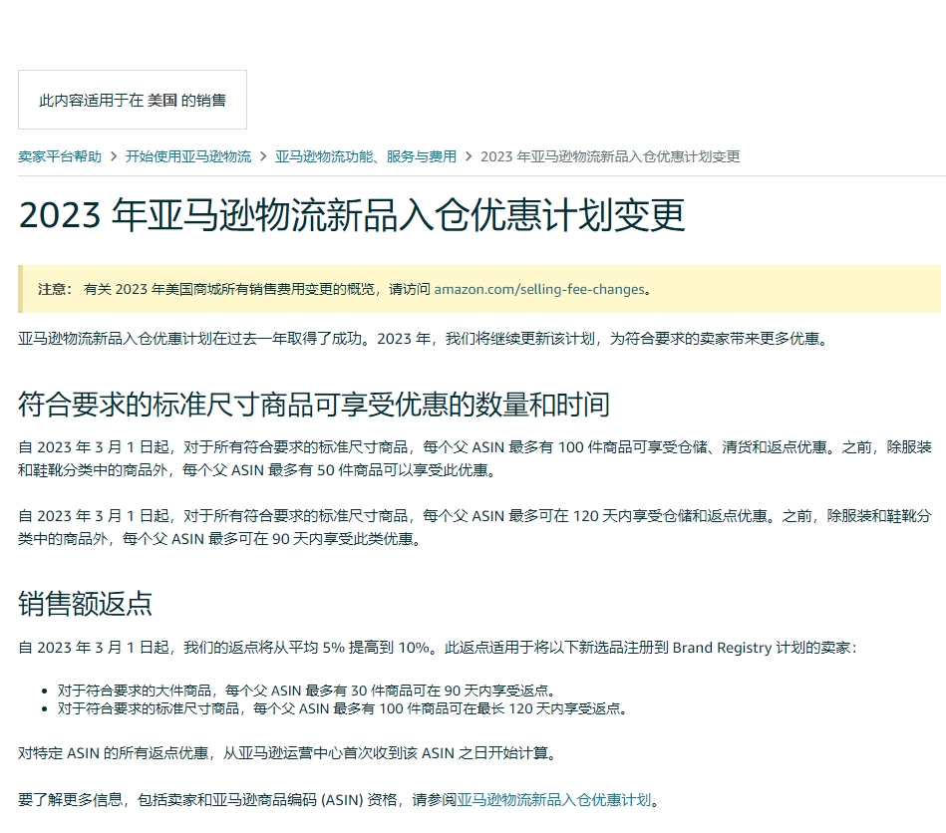The image size is (946, 833).
Task: Click the sentence starting 对特定 ASIN 的所有返点优惠
Action: [x=287, y=753]
